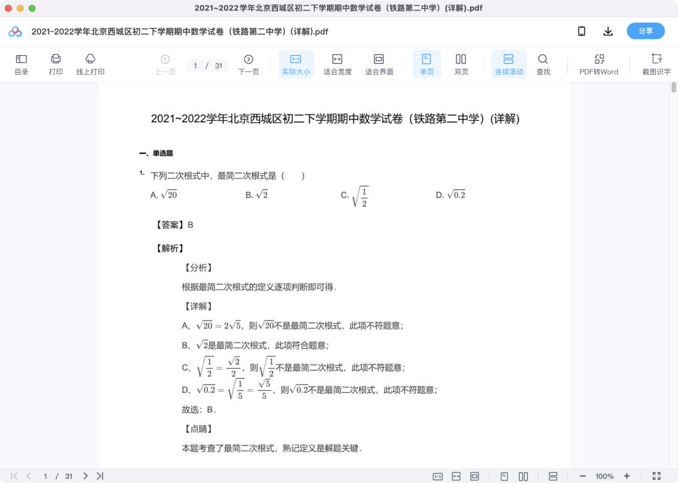Go to next page via 下一页
The image size is (678, 483).
pos(249,65)
